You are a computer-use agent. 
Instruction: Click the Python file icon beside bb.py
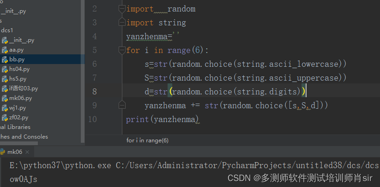5,60
